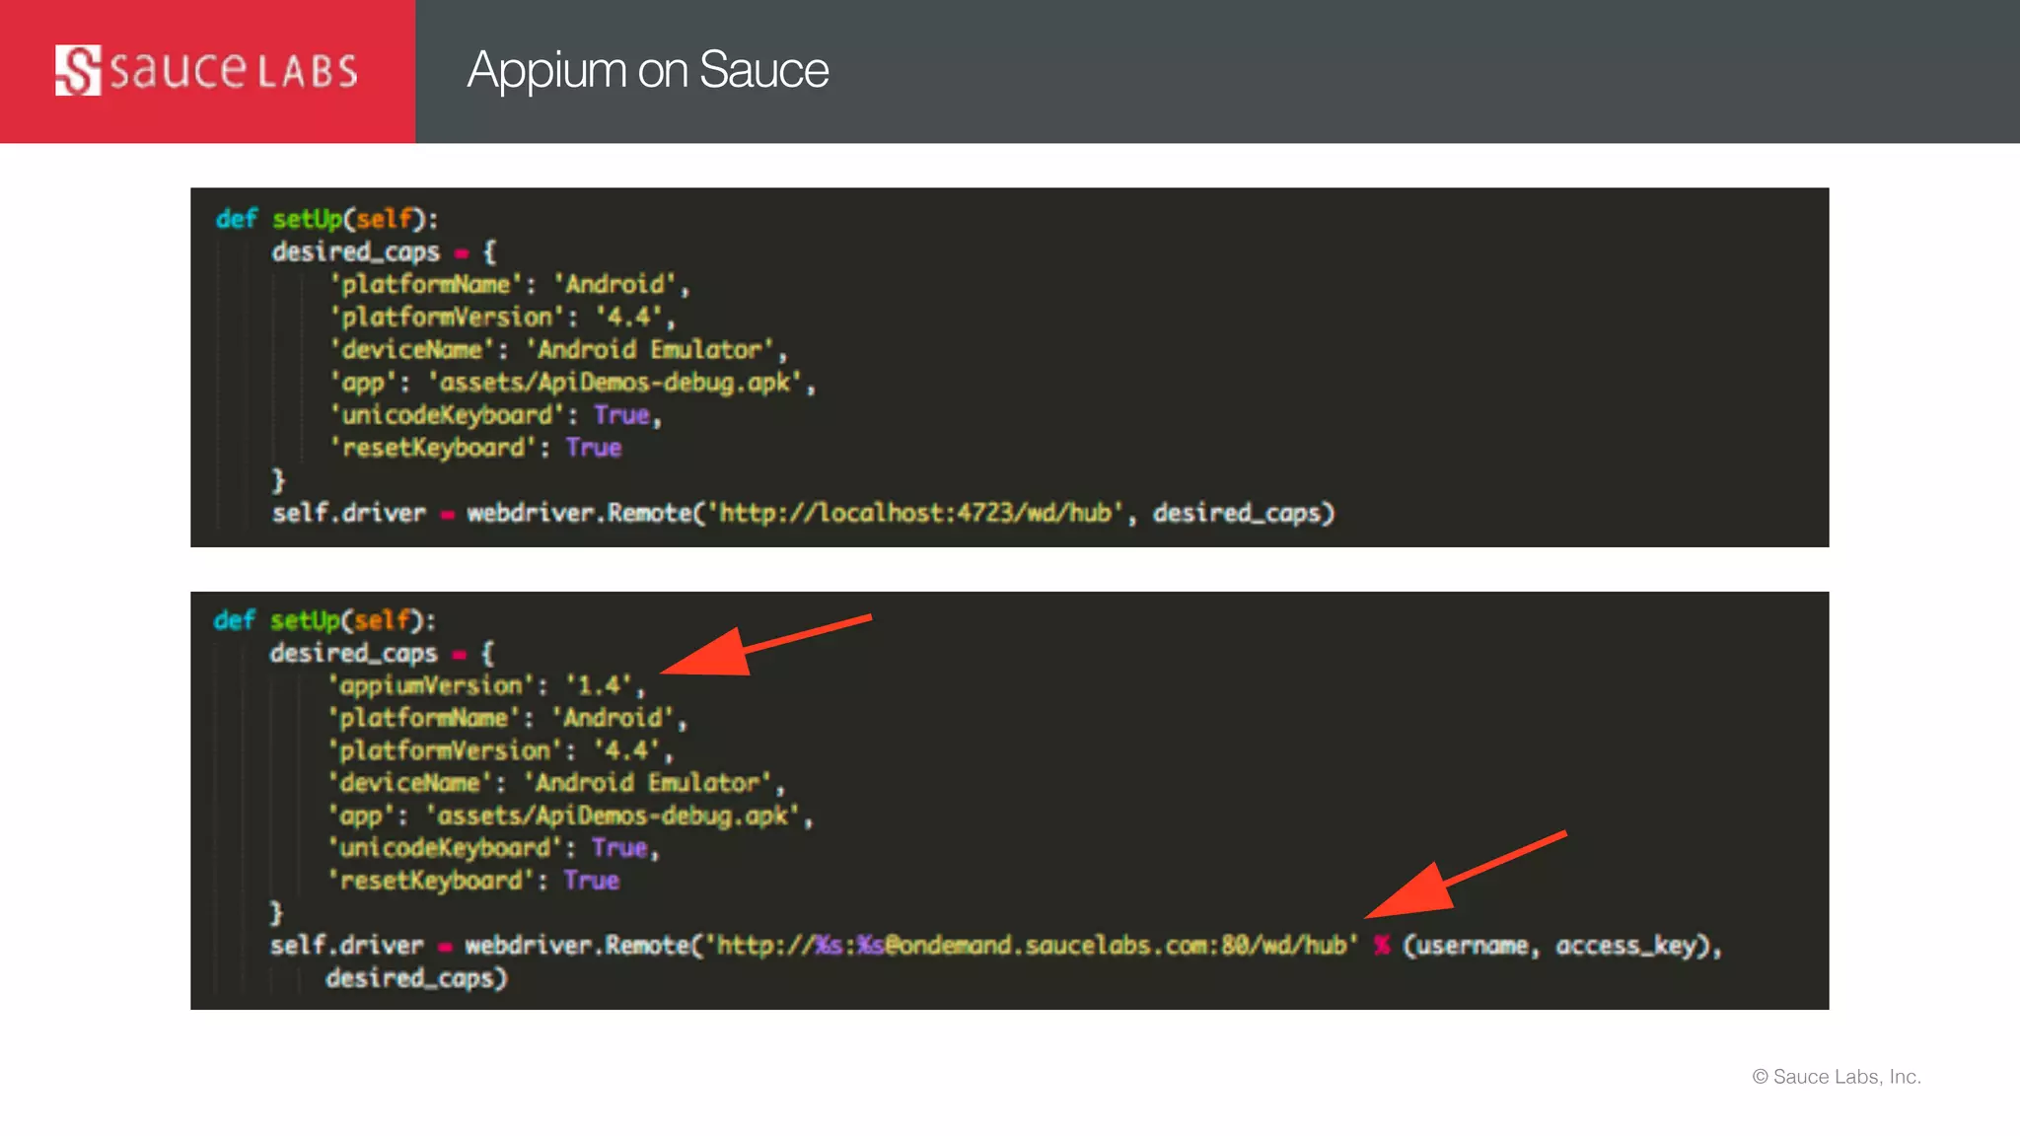
Task: Click 'unicodeKeyboard': True in top block
Action: (496, 415)
